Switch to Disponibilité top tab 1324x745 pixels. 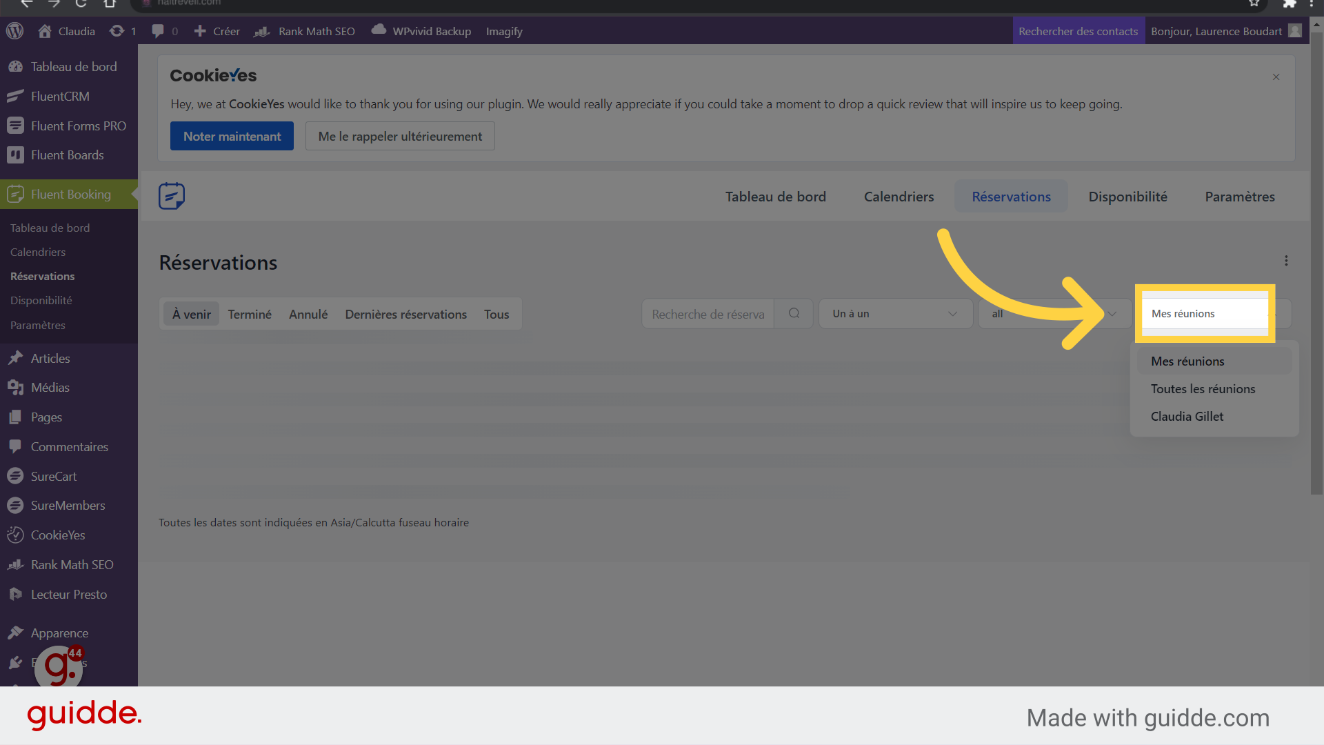pyautogui.click(x=1127, y=197)
